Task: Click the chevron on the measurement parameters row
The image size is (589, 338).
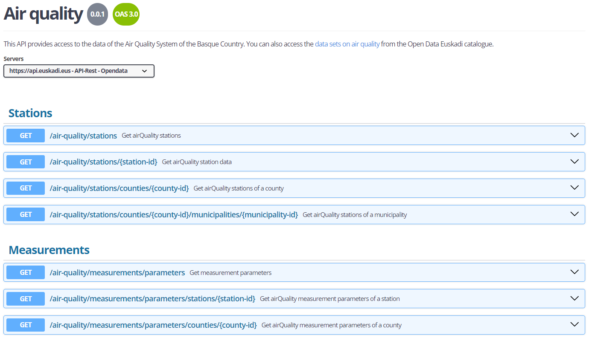Action: tap(574, 272)
